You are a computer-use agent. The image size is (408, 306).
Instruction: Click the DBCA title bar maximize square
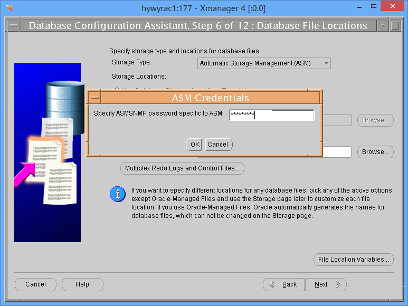point(395,26)
